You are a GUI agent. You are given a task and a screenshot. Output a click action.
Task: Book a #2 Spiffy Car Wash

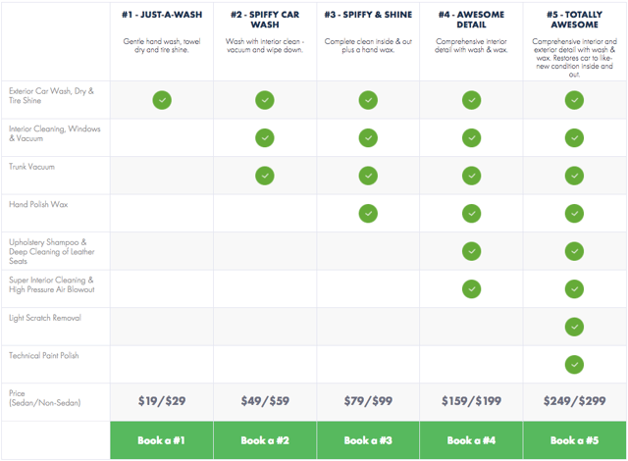(x=265, y=440)
